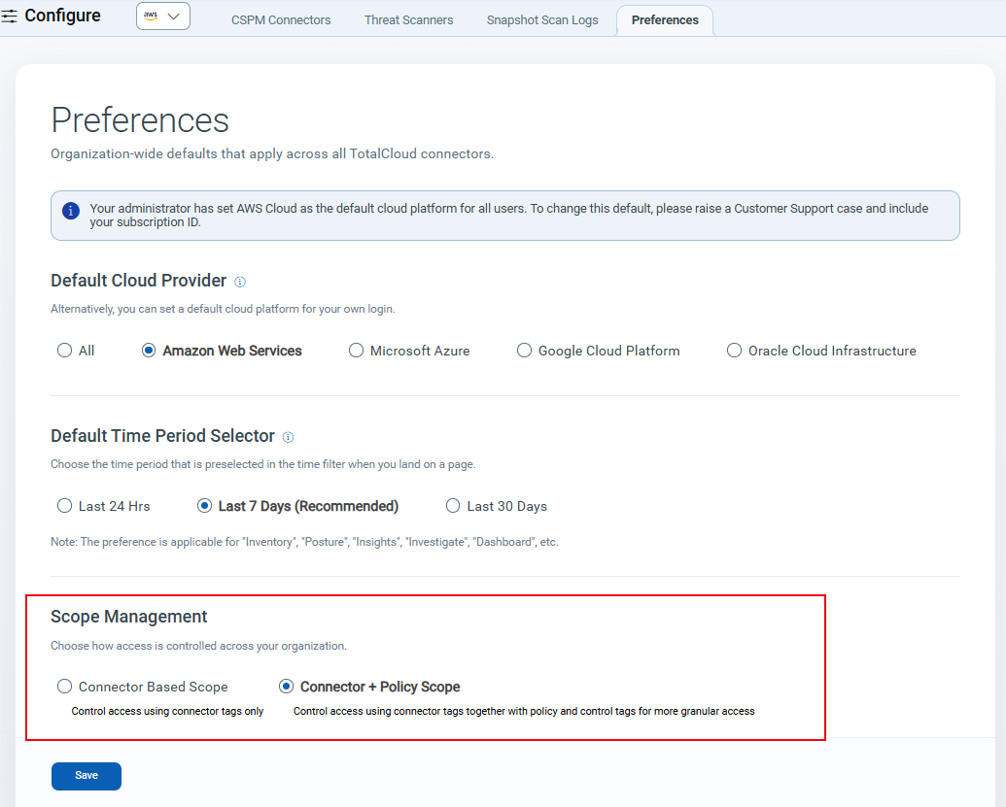Click info icon beside Default Time Period Selector

(288, 437)
